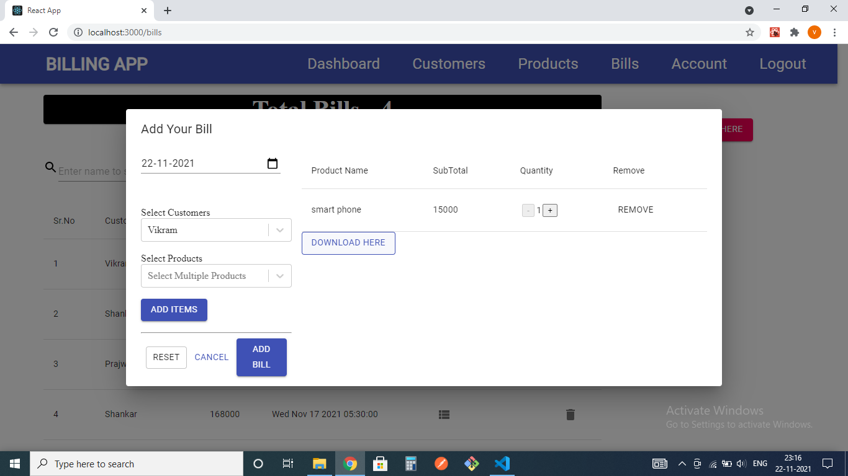This screenshot has width=848, height=476.
Task: Increase smart phone quantity with plus button
Action: coord(550,210)
